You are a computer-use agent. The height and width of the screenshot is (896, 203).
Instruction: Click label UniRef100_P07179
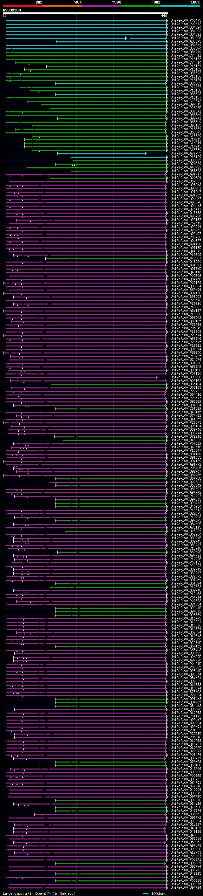click(x=186, y=283)
